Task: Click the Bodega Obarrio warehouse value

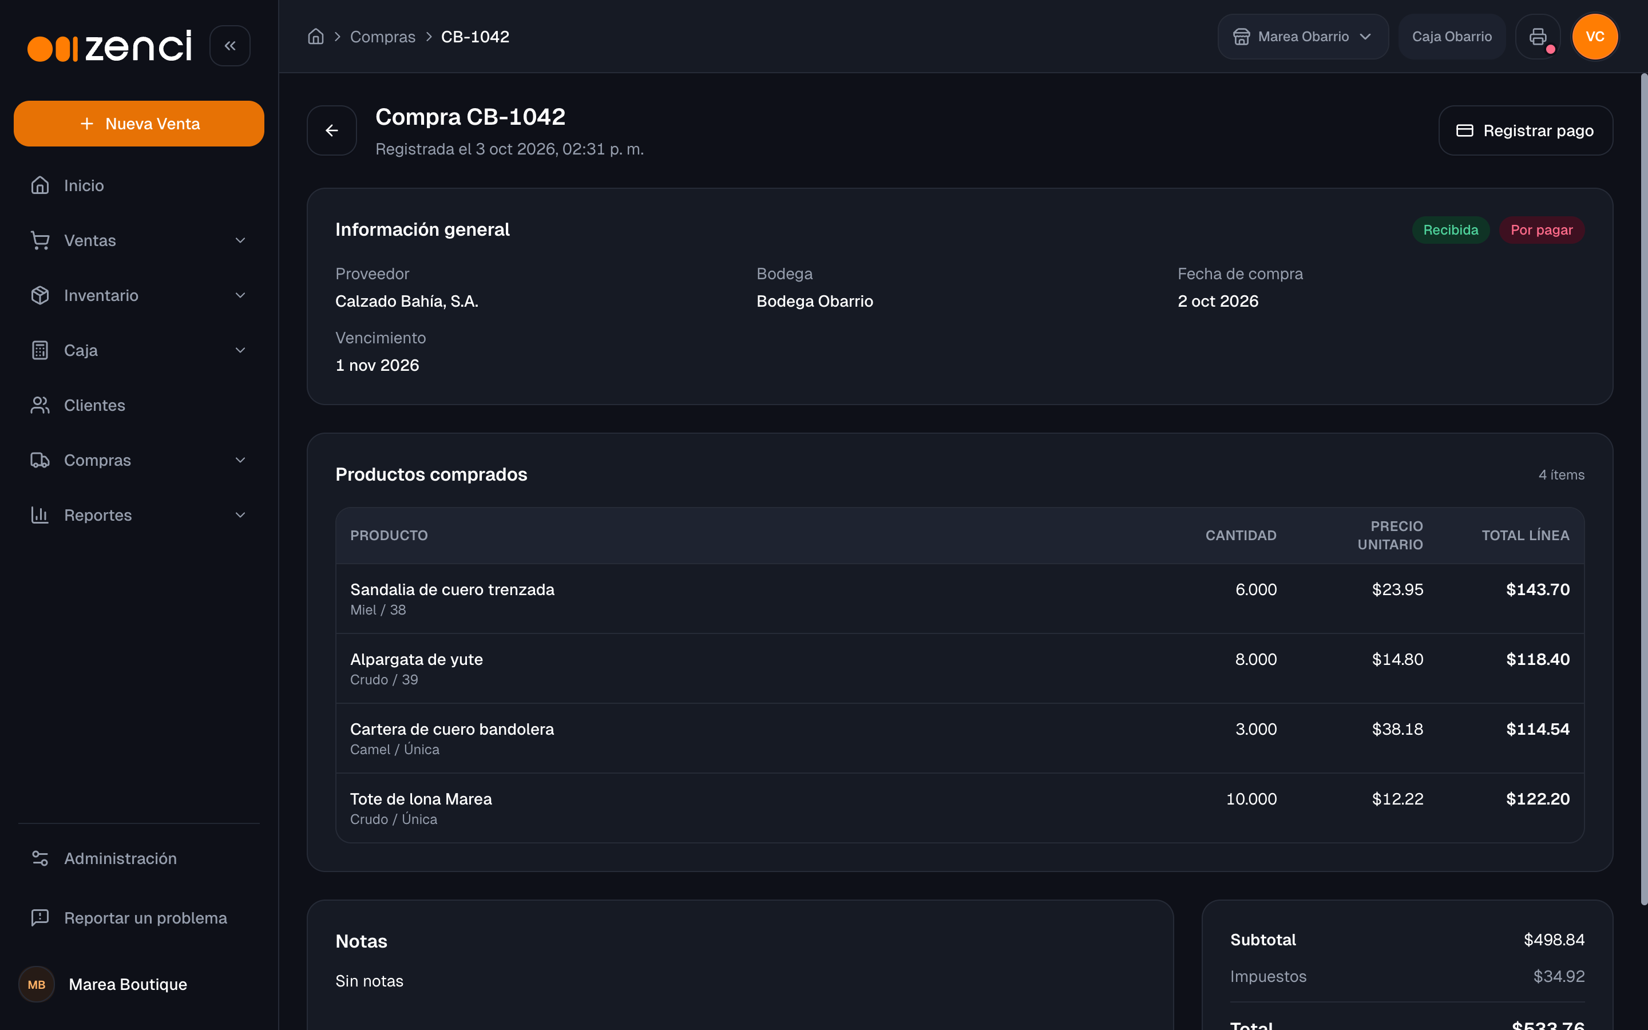Action: pos(814,301)
